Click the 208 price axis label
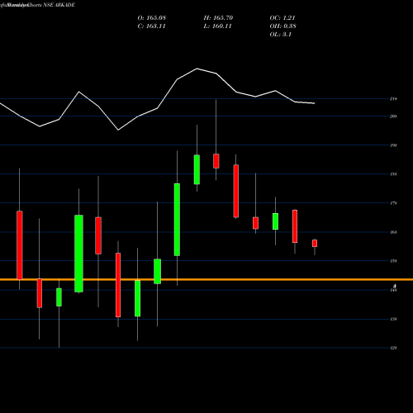The height and width of the screenshot is (413, 413). (x=393, y=116)
